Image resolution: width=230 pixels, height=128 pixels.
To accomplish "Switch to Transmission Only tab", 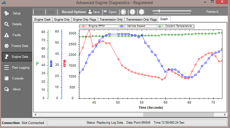I will click(x=111, y=19).
